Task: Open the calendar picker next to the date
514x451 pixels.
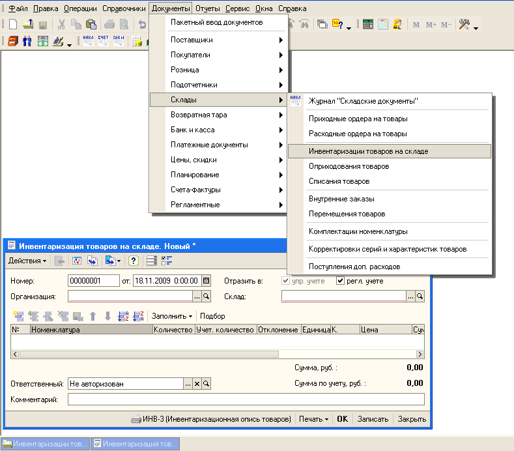Action: (207, 281)
